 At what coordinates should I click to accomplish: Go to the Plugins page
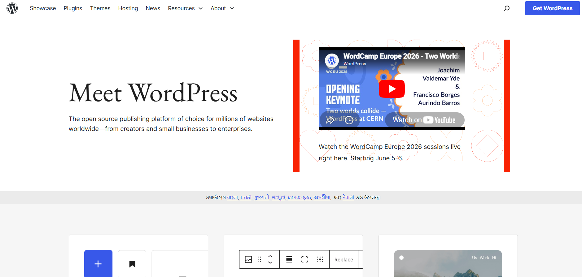(73, 8)
